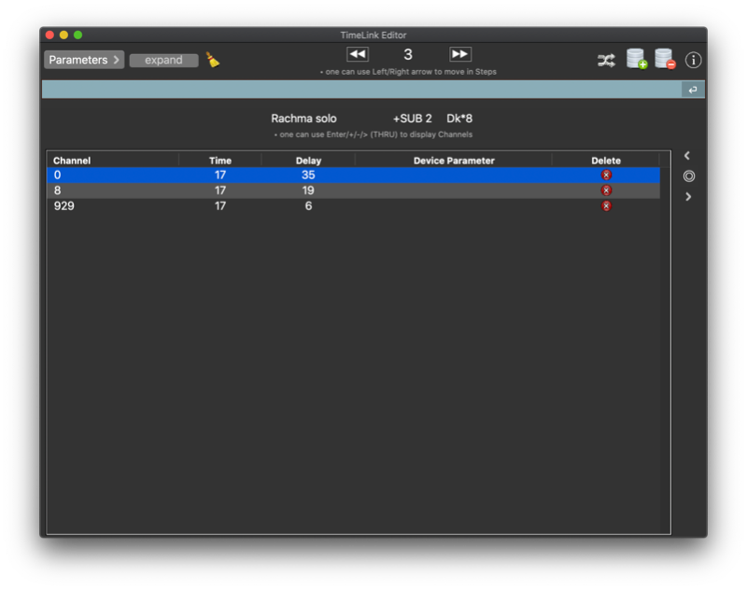Click the right chevron beside table
Image resolution: width=747 pixels, height=590 pixels.
[688, 197]
